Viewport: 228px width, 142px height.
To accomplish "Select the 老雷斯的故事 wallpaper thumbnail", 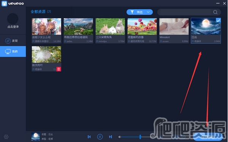I will coord(142,27).
